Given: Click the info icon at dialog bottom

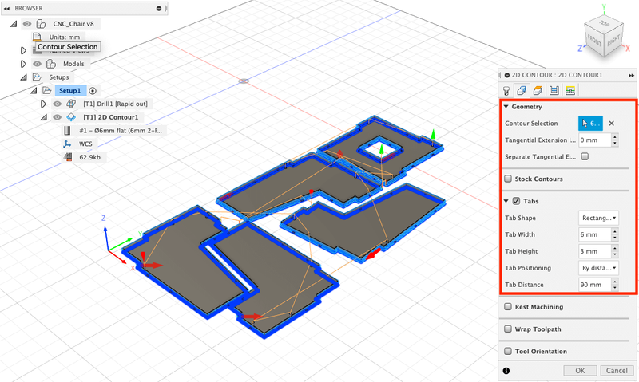Looking at the screenshot, I should click(506, 371).
